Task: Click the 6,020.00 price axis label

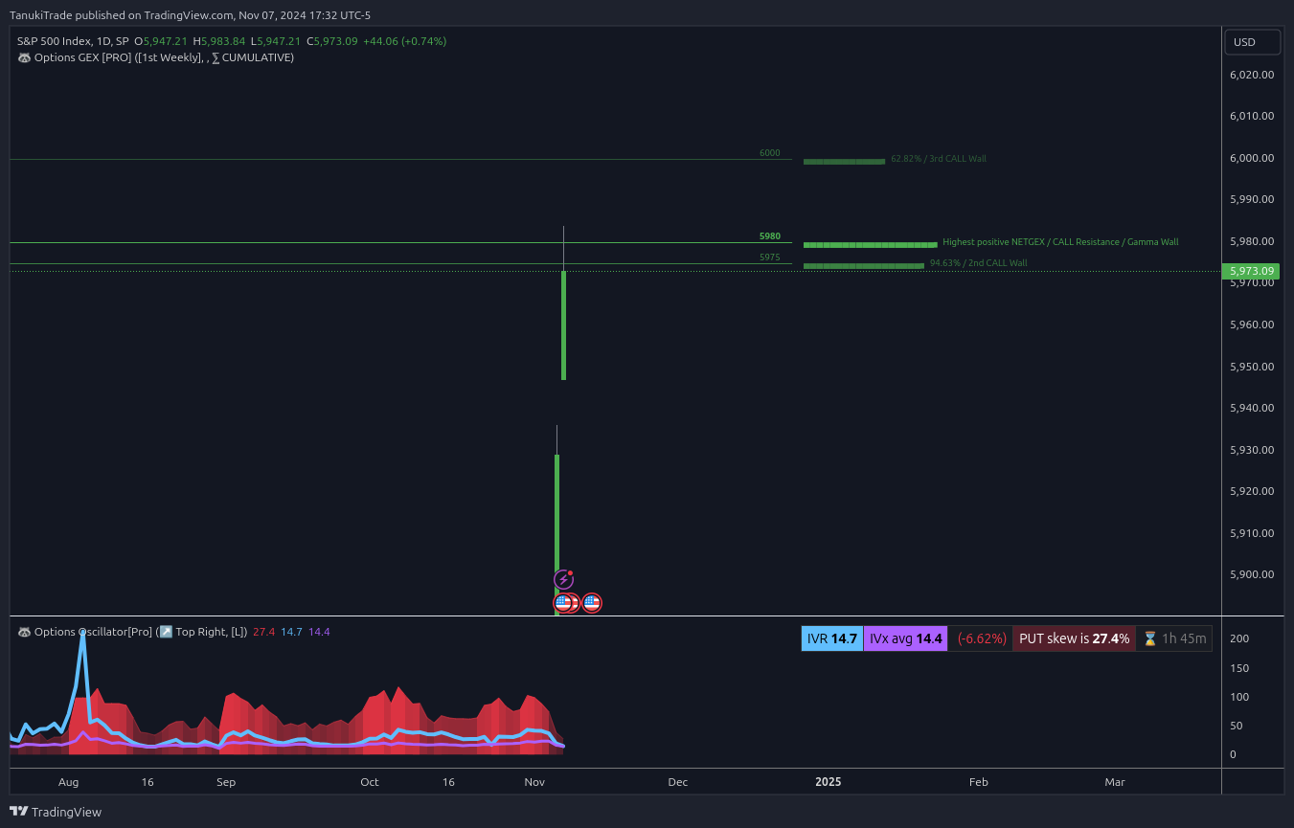Action: pos(1252,75)
